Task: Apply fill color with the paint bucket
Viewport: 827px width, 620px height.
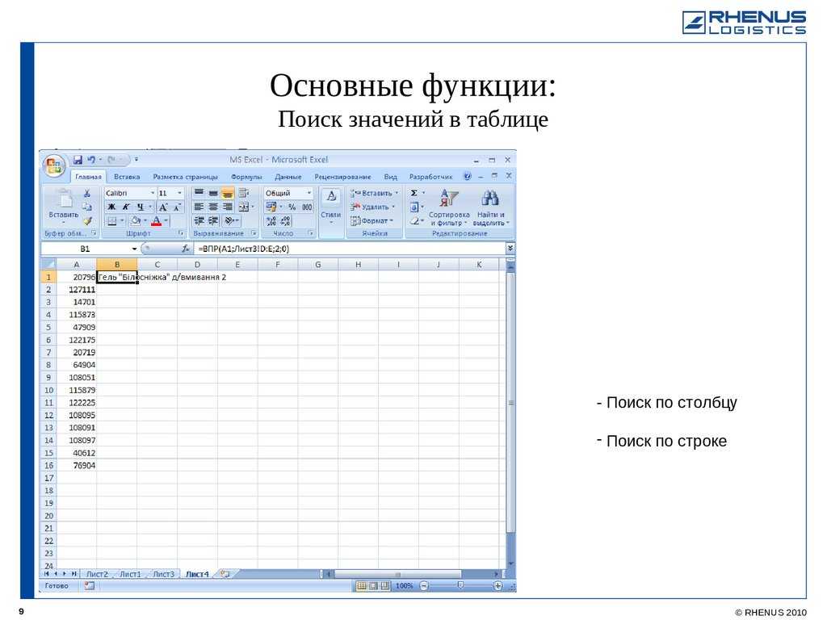Action: point(136,221)
